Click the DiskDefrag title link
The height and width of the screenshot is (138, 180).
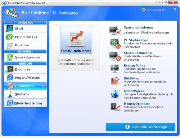(132, 78)
